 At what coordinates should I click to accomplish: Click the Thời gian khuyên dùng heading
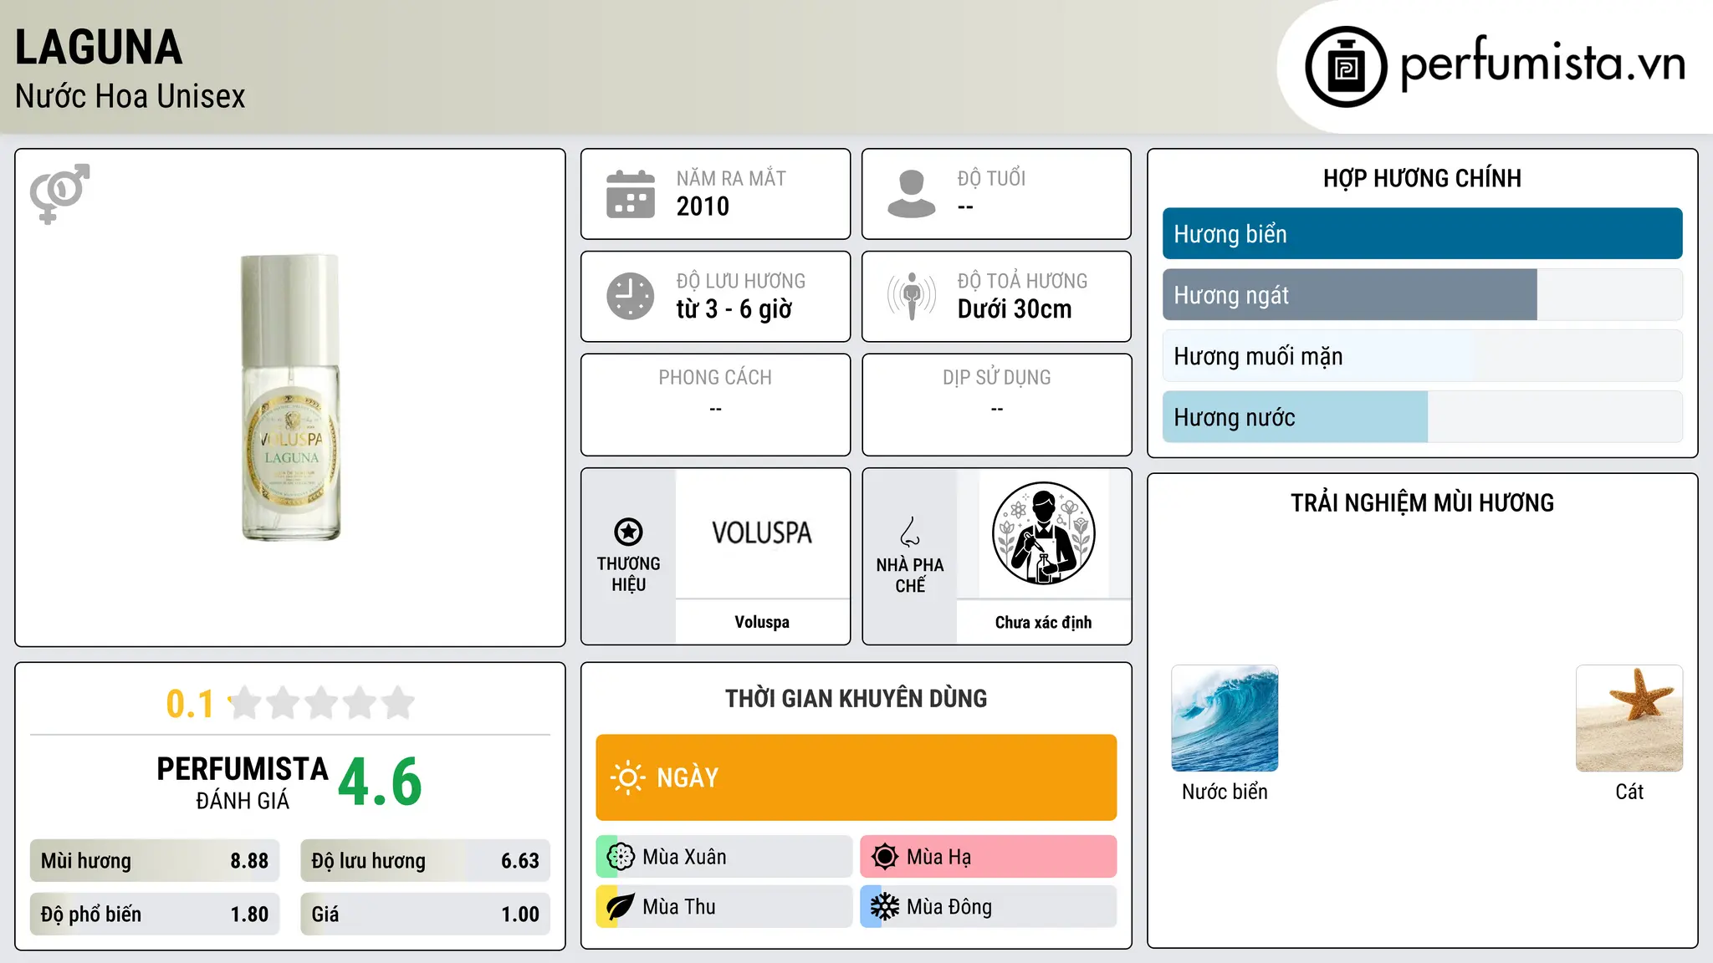click(856, 699)
